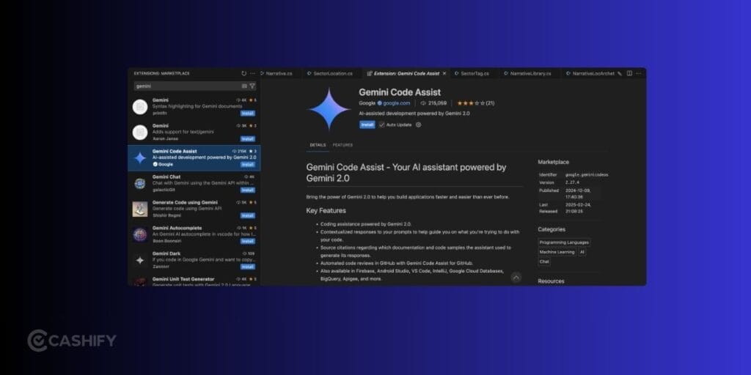Refresh the Extensions Marketplace list
The width and height of the screenshot is (751, 375).
pyautogui.click(x=243, y=73)
